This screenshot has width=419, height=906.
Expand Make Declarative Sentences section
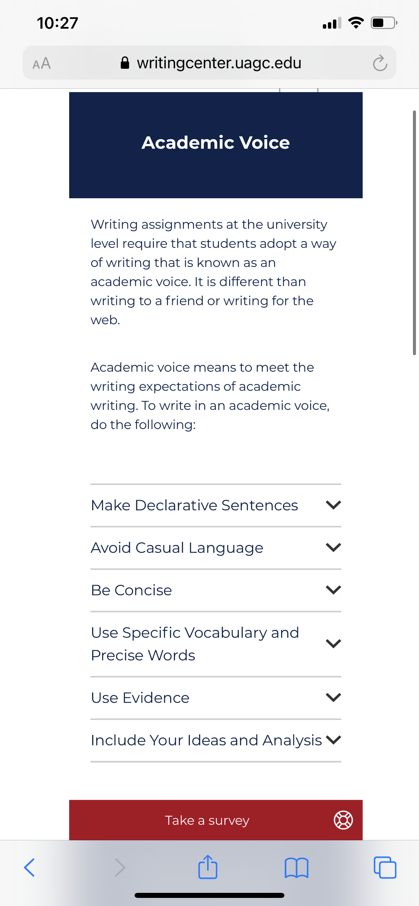point(216,505)
